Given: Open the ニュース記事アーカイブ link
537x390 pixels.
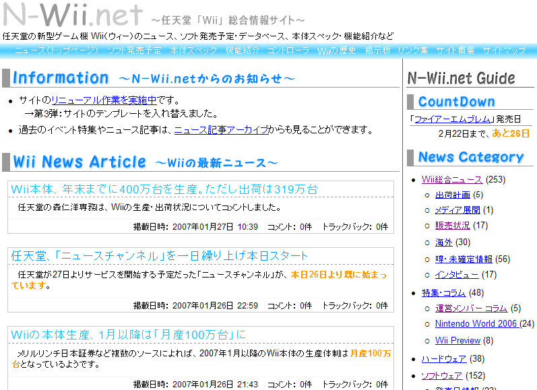Looking at the screenshot, I should [221, 130].
